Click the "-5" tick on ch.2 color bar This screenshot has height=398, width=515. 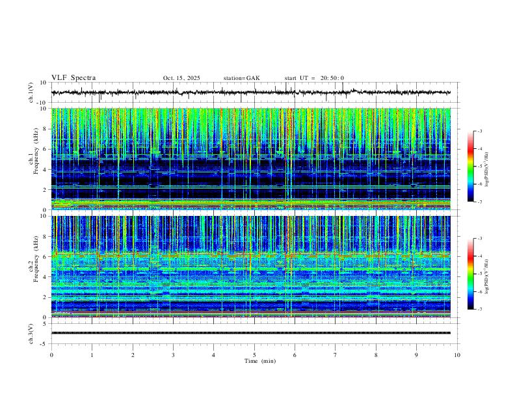pyautogui.click(x=479, y=274)
